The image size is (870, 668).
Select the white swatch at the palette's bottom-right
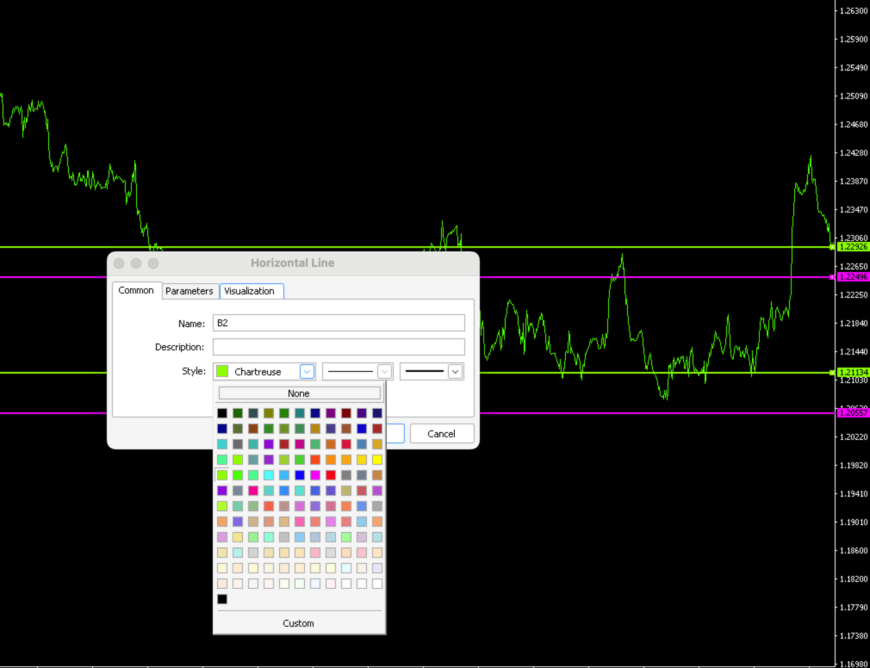tap(377, 583)
